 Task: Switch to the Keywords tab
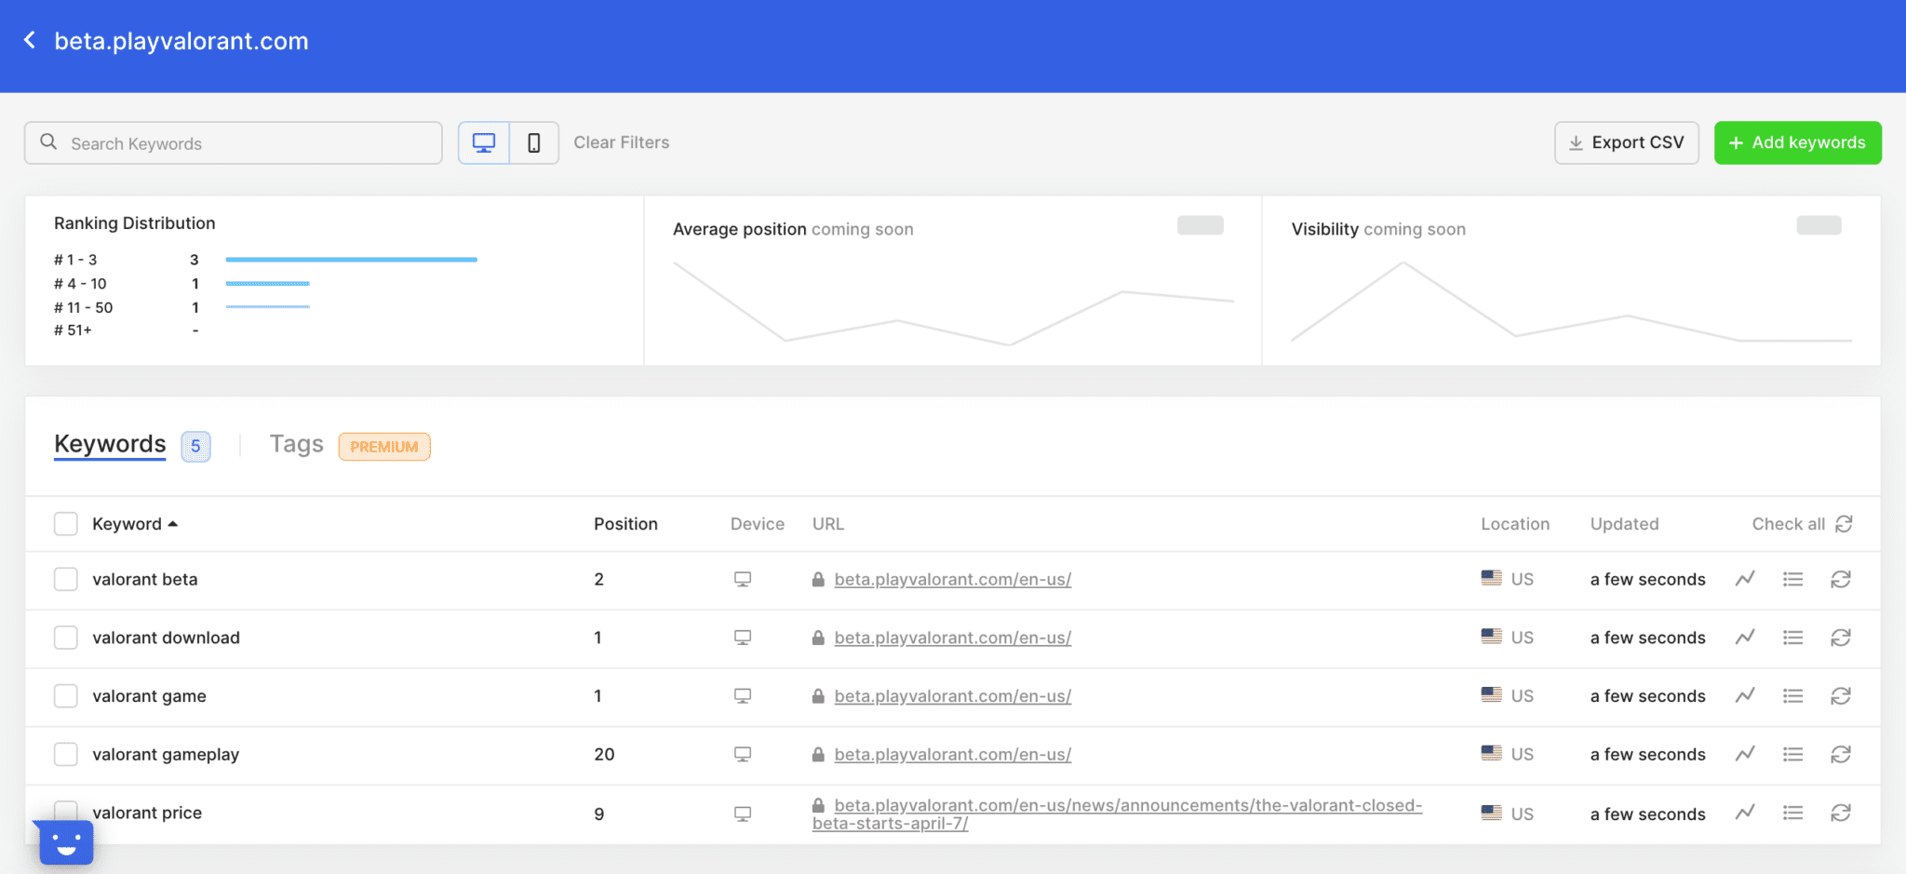pos(110,444)
